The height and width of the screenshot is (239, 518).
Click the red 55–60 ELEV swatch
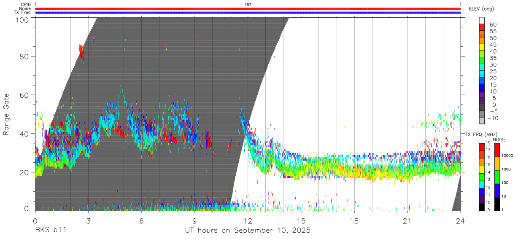pyautogui.click(x=482, y=27)
